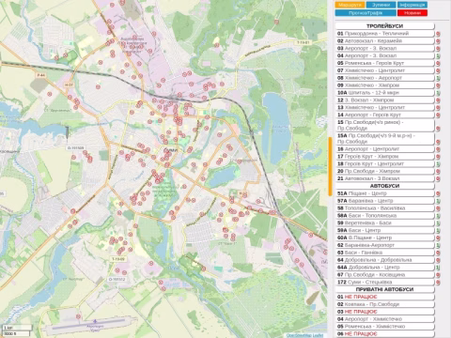Viewport: 451px width, 338px height.
Task: Select private bus 05 Роменська - Хіммістечко
Action: tap(384, 327)
